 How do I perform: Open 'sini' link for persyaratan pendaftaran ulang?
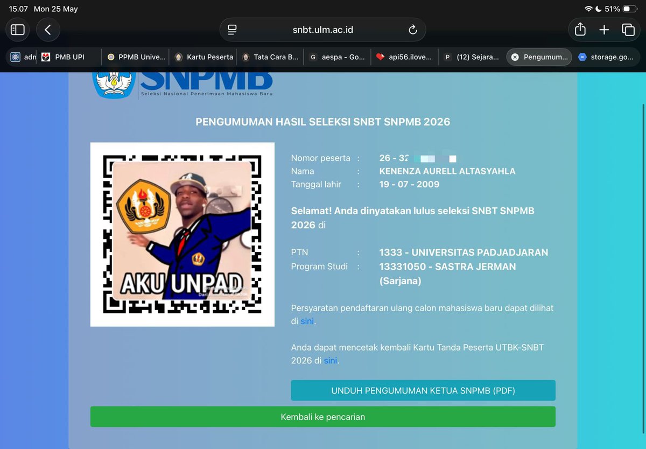click(307, 321)
